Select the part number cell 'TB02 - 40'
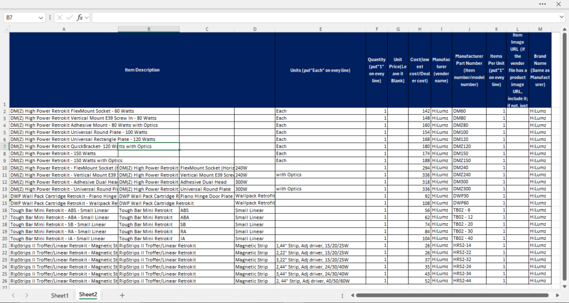The image size is (569, 303). point(469,239)
